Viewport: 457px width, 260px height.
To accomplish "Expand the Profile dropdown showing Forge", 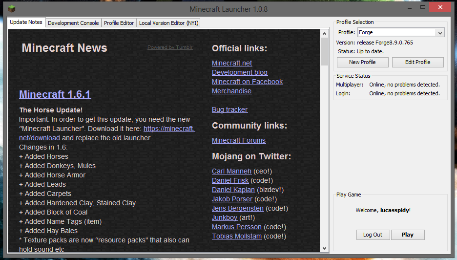I will (x=401, y=32).
